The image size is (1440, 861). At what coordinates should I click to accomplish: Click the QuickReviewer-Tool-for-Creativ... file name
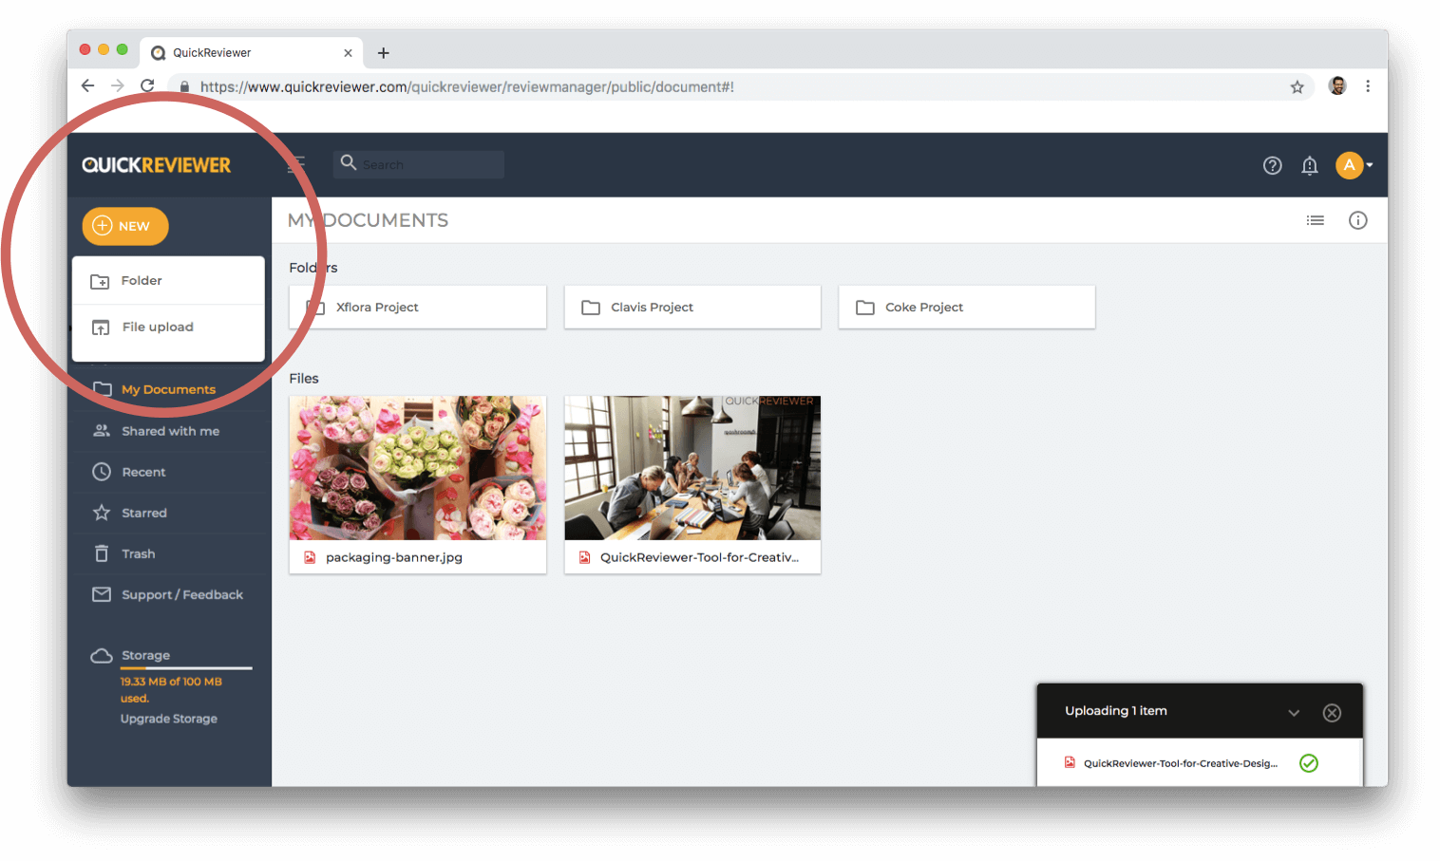point(699,557)
